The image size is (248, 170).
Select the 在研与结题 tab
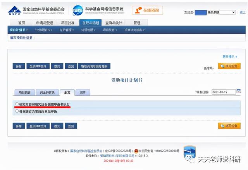[x=90, y=23]
